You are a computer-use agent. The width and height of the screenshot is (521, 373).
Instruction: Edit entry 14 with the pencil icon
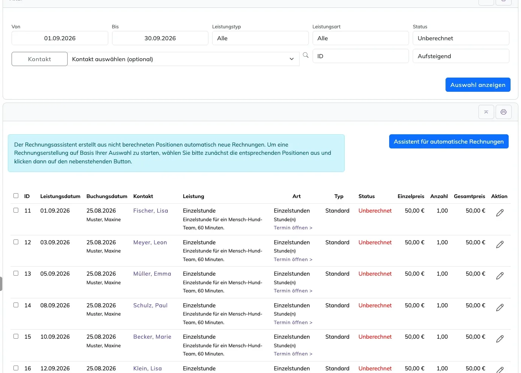[x=500, y=307]
